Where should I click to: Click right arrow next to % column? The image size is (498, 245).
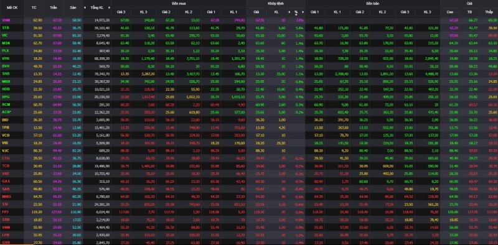point(303,12)
